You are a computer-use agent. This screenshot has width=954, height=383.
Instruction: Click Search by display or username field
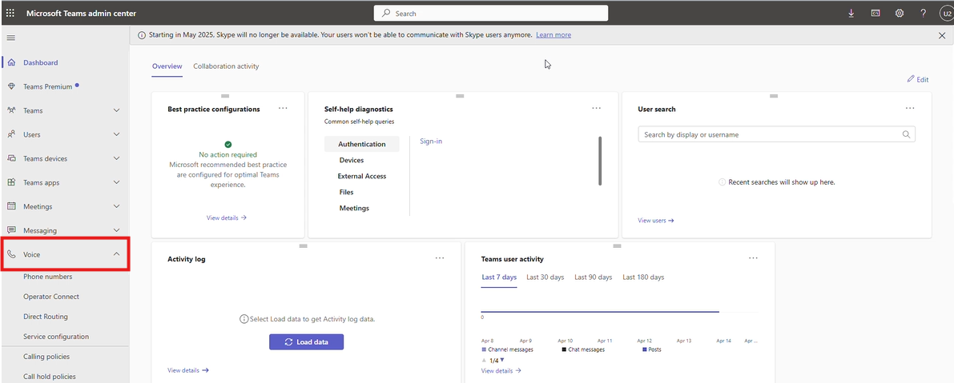[x=776, y=135]
